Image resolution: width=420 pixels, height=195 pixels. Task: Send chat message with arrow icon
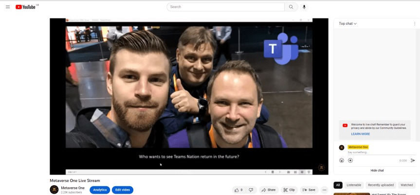tap(413, 160)
